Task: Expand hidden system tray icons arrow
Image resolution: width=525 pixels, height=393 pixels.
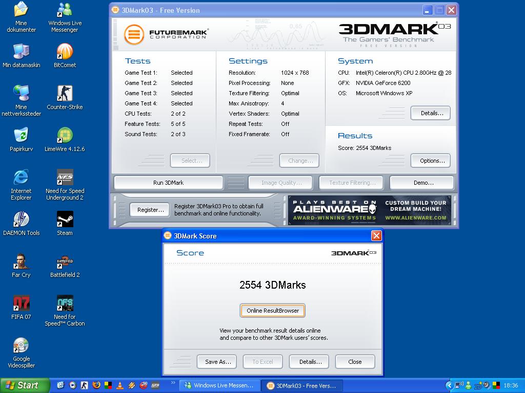Action: pos(450,385)
